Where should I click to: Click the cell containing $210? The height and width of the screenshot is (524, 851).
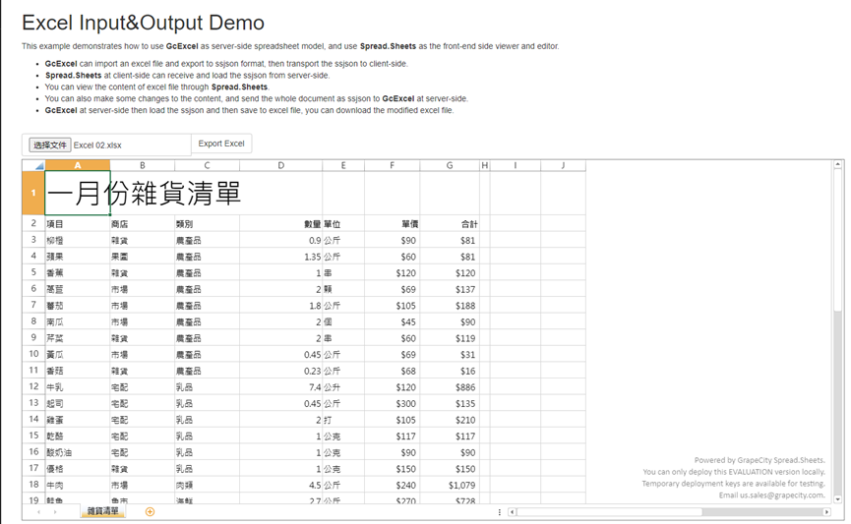pos(450,420)
